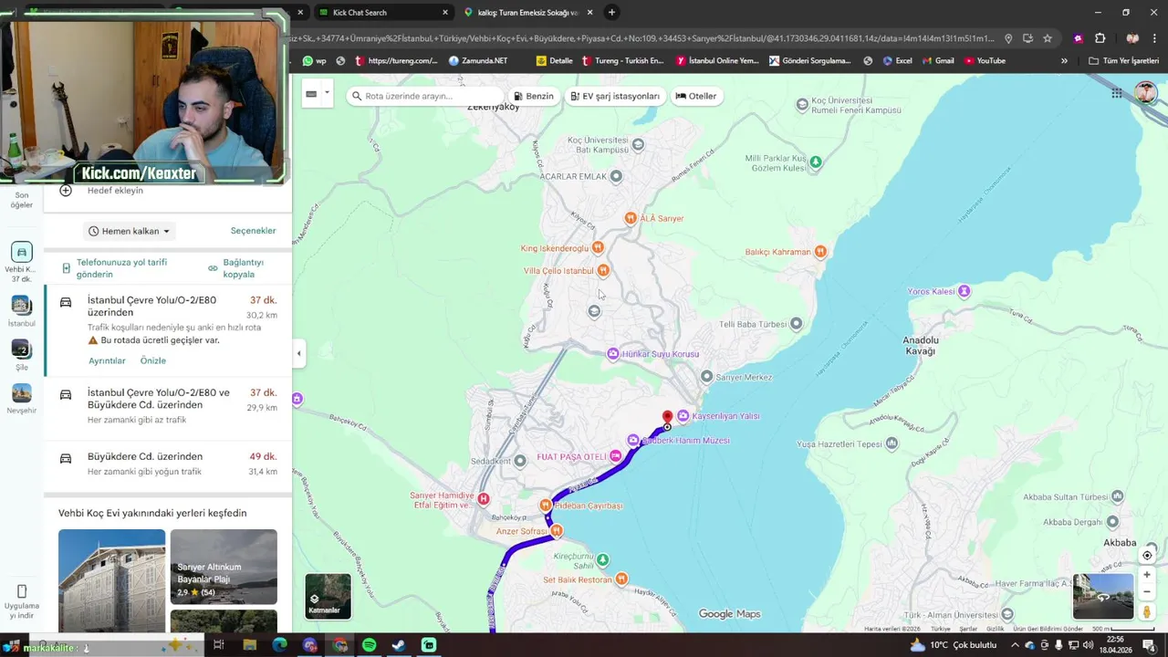Viewport: 1168px width, 657px height.
Task: Open the Sarıyer Altınkum Bayanlar Plajı card
Action: coord(224,567)
